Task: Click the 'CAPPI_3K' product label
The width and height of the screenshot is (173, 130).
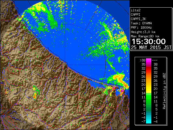Action: pyautogui.click(x=138, y=19)
